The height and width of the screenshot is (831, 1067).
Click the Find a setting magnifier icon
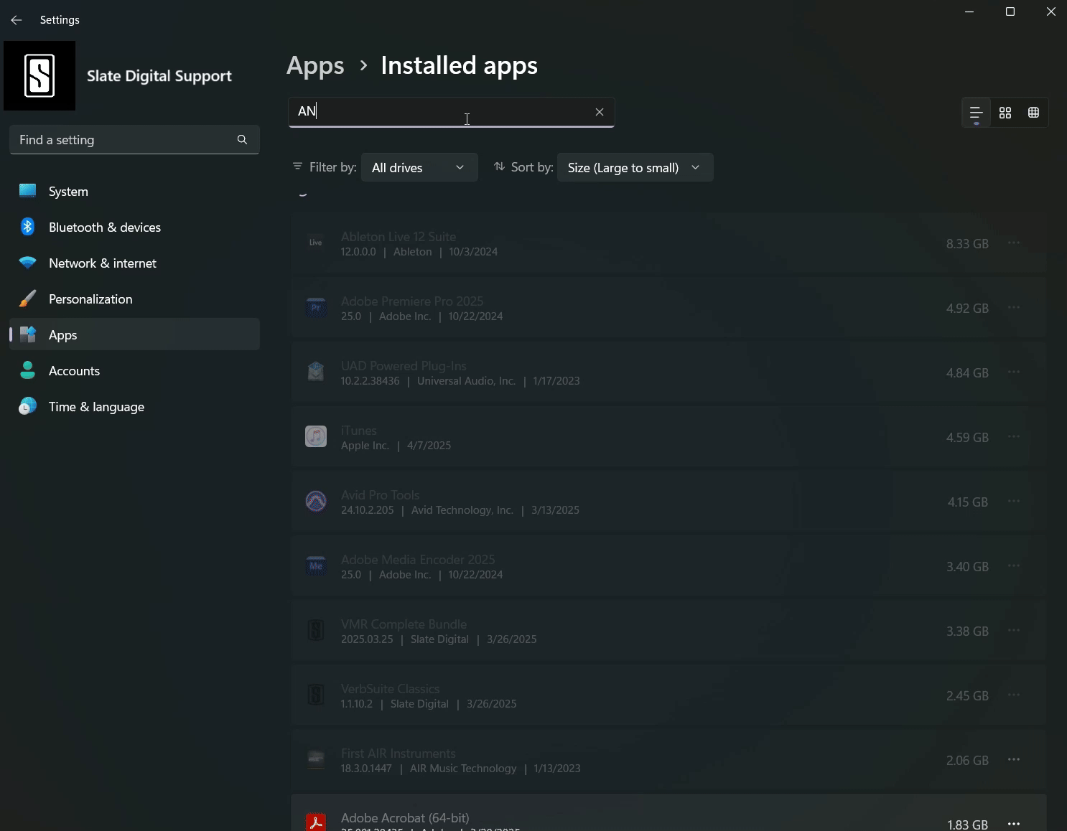[242, 140]
